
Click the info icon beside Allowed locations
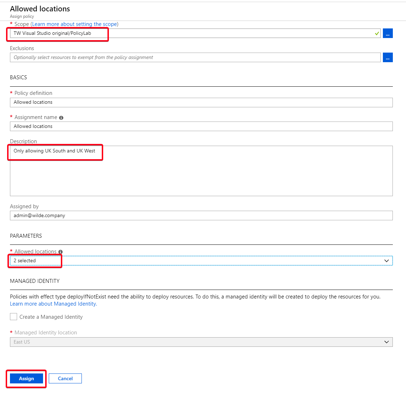point(60,252)
